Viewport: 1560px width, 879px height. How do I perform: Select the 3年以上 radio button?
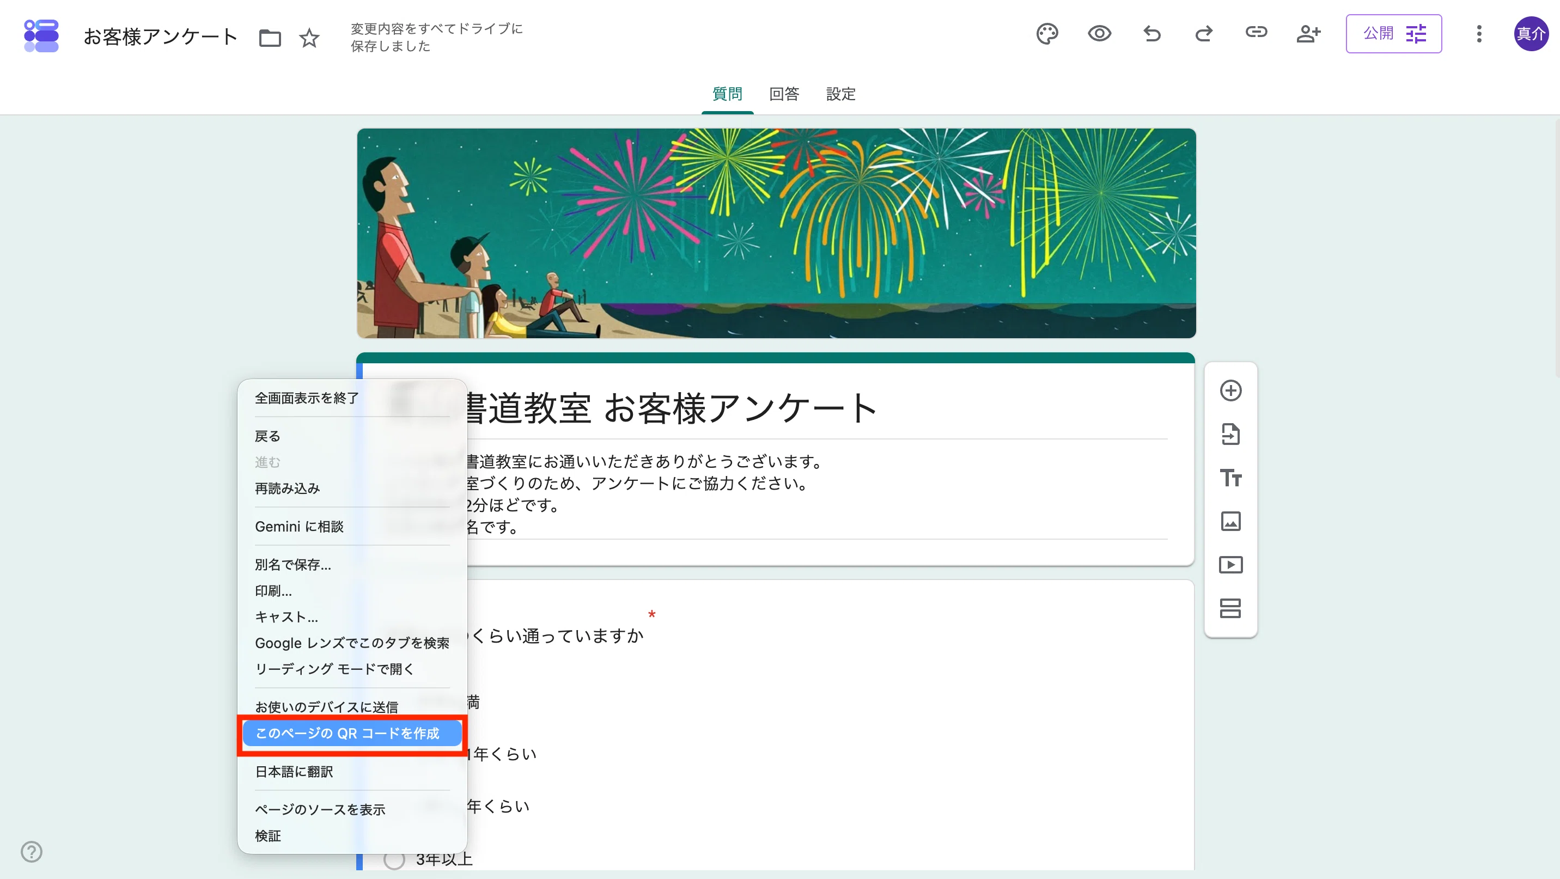click(x=394, y=858)
